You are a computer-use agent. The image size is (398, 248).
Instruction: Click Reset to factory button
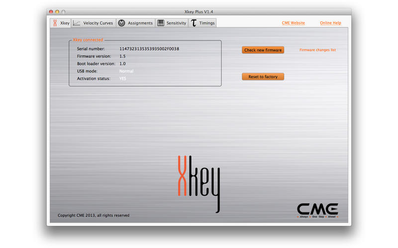[263, 77]
